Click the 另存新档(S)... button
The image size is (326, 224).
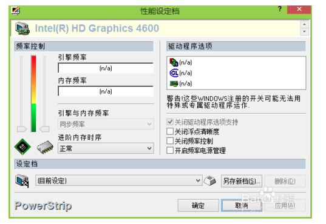(x=242, y=181)
